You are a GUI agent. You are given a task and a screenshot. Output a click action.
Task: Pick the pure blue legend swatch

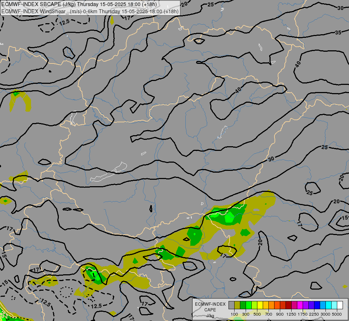click(x=317, y=305)
